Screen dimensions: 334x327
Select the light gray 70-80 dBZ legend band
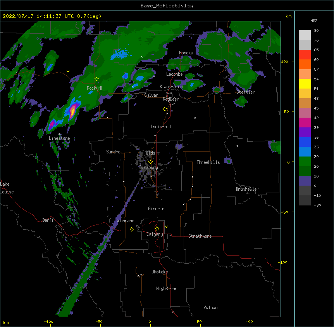[305, 35]
